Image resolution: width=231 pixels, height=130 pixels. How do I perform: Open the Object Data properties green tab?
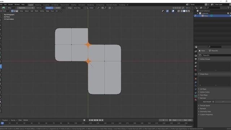tap(196, 96)
